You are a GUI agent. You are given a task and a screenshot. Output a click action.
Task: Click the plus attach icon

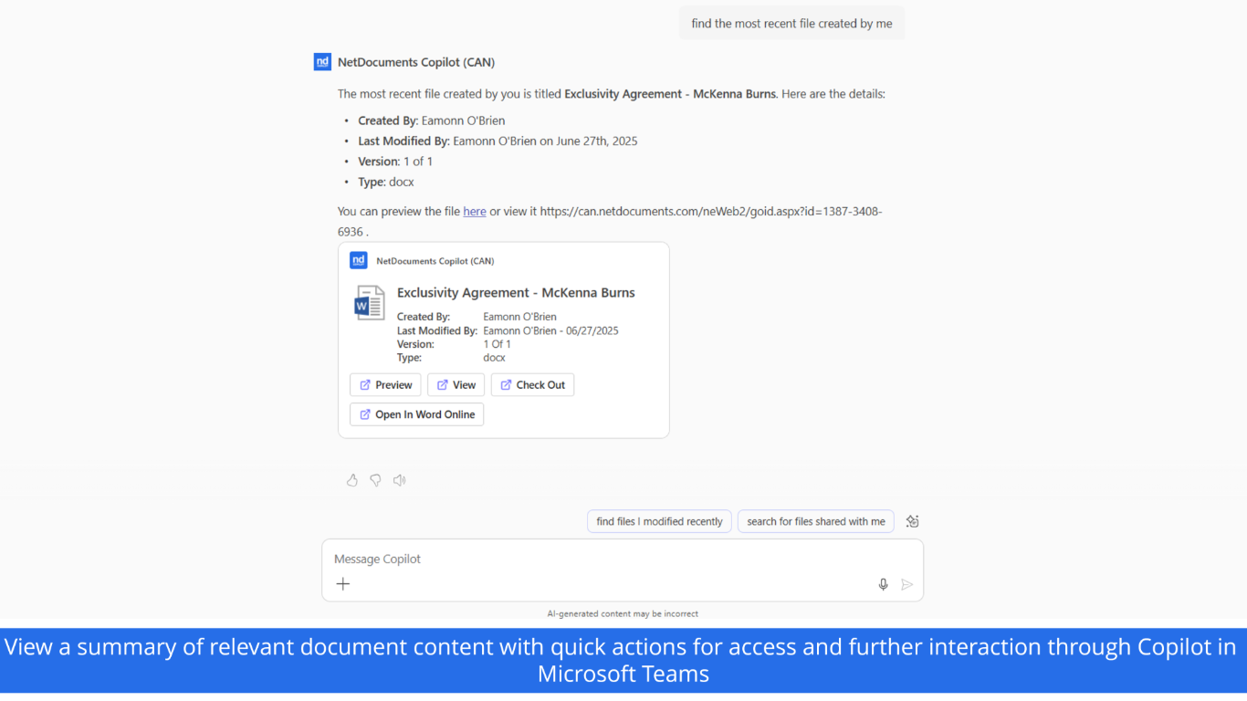[x=343, y=584]
